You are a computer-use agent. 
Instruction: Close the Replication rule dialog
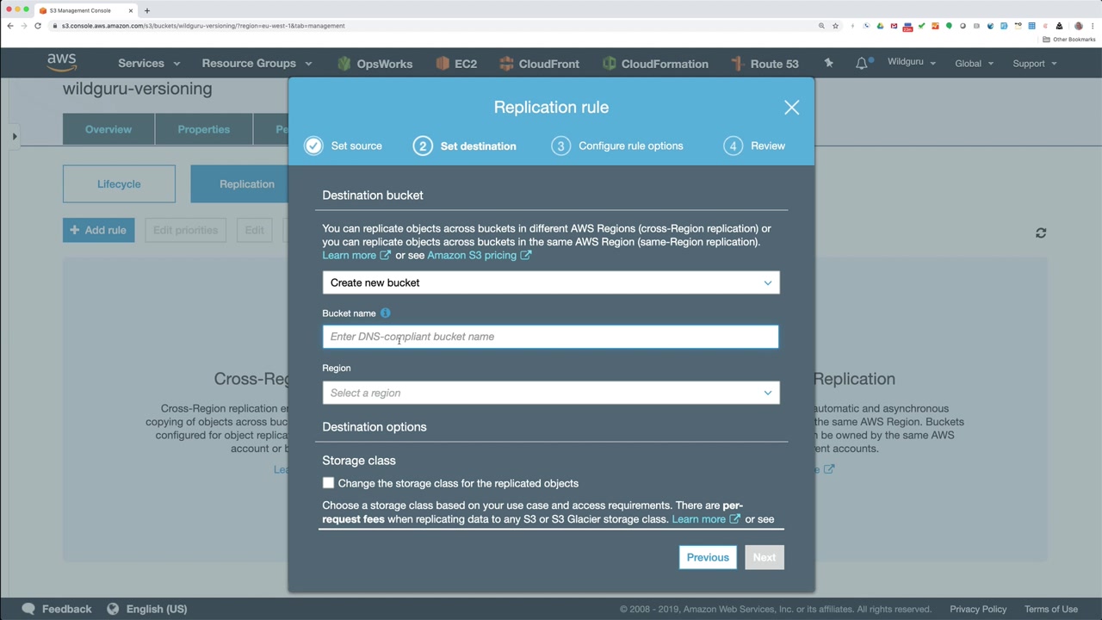792,108
